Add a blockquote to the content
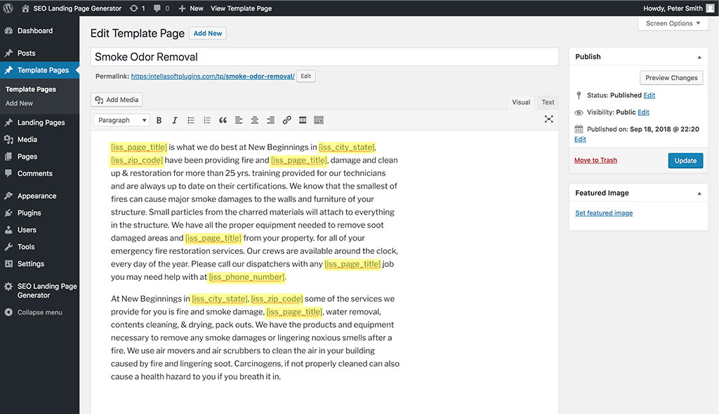The width and height of the screenshot is (719, 414). (223, 120)
